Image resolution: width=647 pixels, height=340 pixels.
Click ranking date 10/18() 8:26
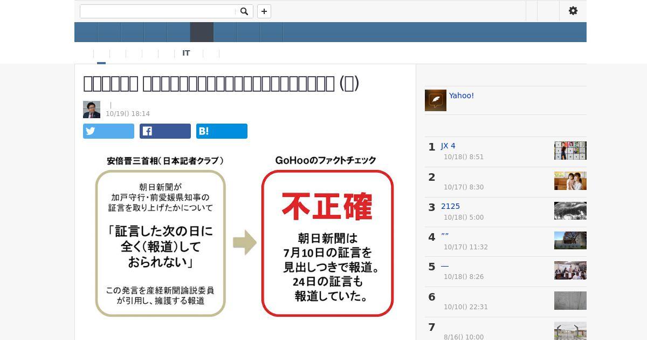(464, 277)
